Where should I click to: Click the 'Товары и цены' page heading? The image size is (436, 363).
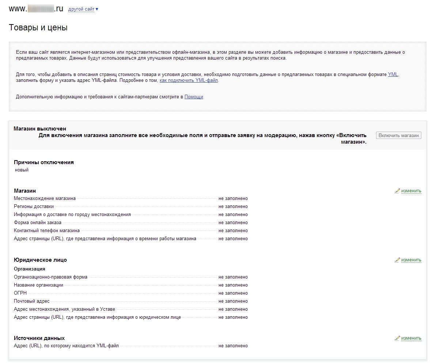click(38, 28)
